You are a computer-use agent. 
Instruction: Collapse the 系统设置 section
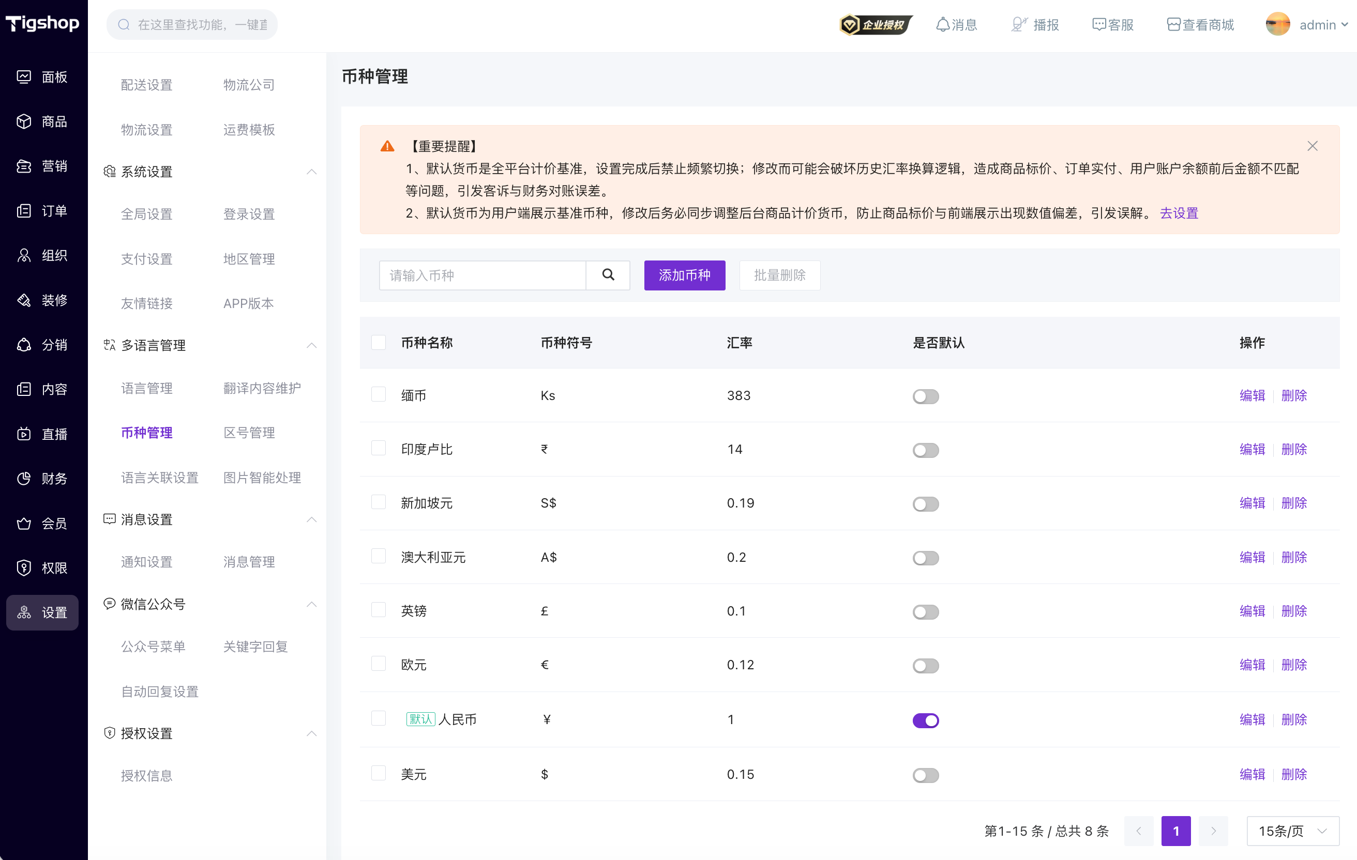(x=312, y=172)
